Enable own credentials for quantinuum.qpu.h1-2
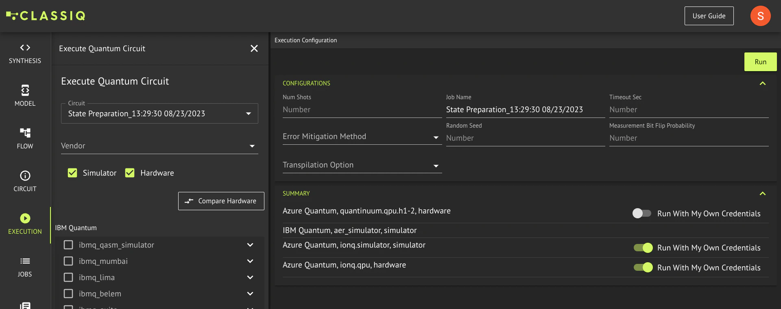 (642, 213)
